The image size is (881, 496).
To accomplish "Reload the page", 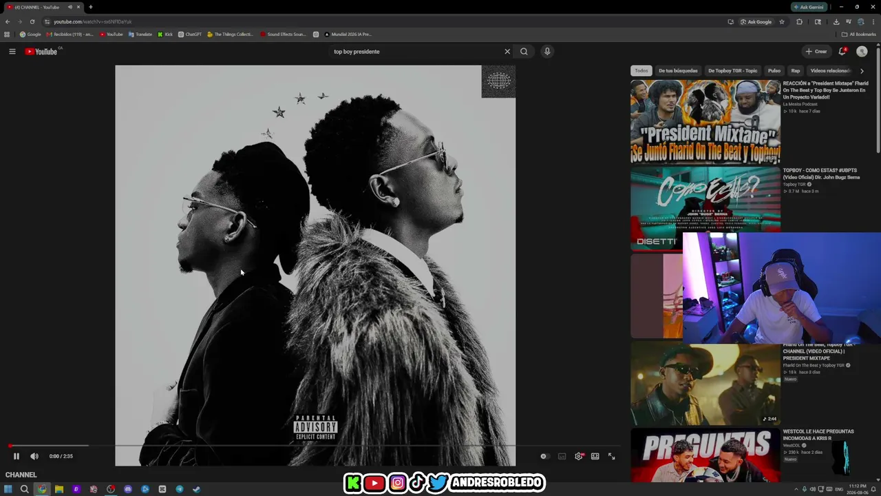I will (32, 21).
